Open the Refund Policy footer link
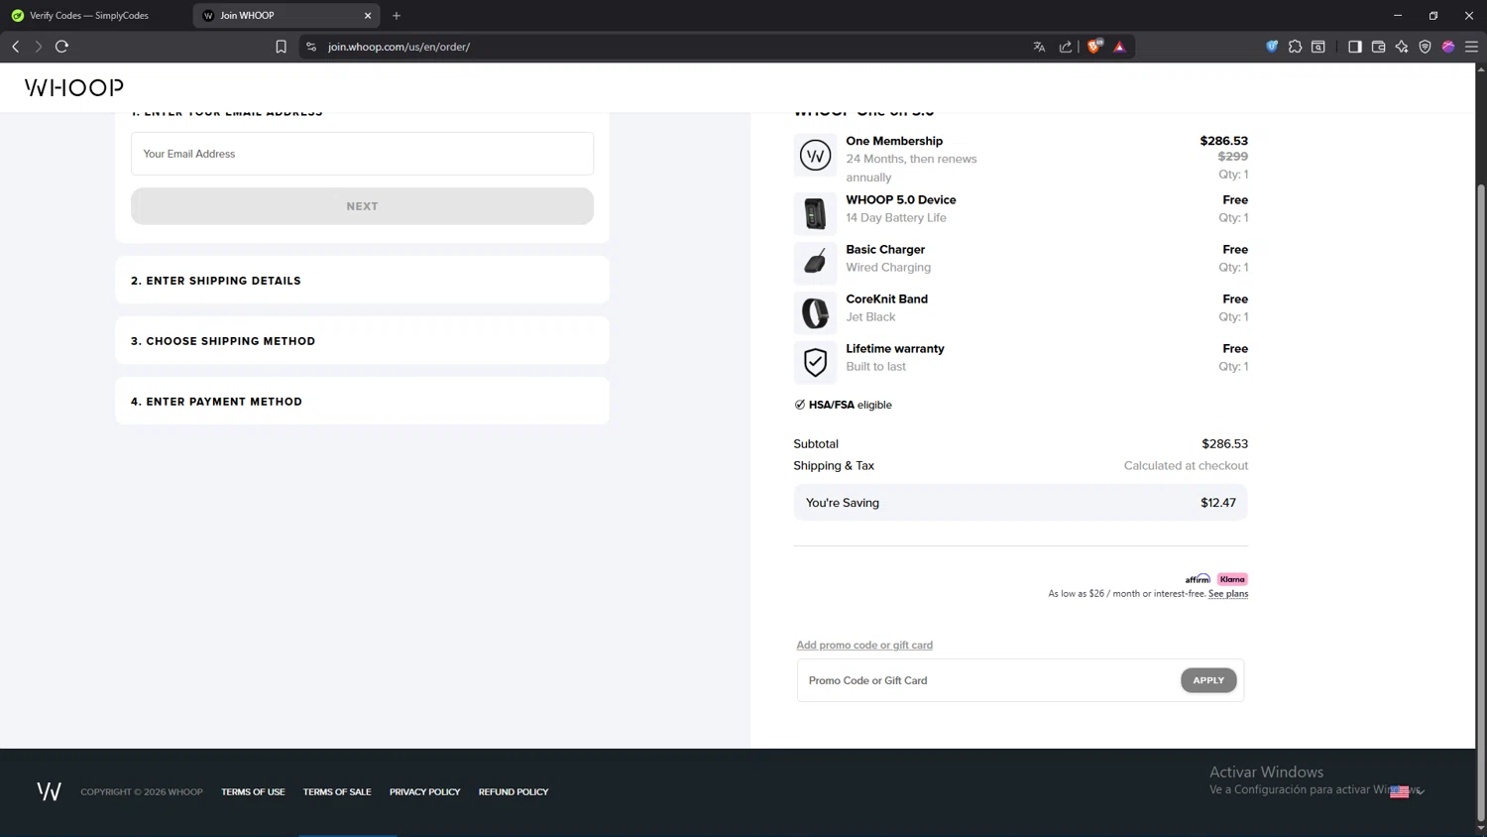 (514, 792)
